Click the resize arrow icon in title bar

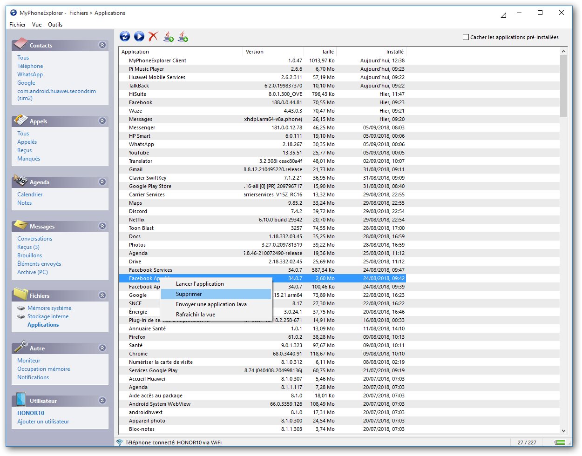click(503, 15)
